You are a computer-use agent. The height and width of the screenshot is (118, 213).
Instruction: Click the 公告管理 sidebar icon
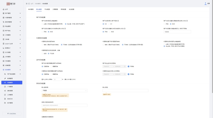[5, 95]
